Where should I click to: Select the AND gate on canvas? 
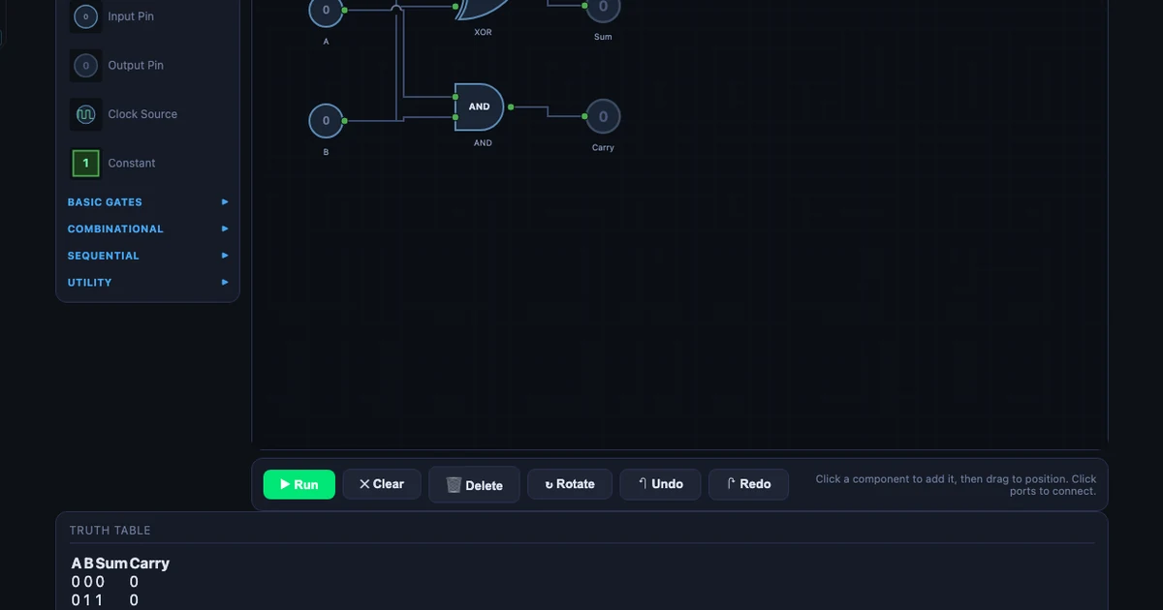pos(480,107)
